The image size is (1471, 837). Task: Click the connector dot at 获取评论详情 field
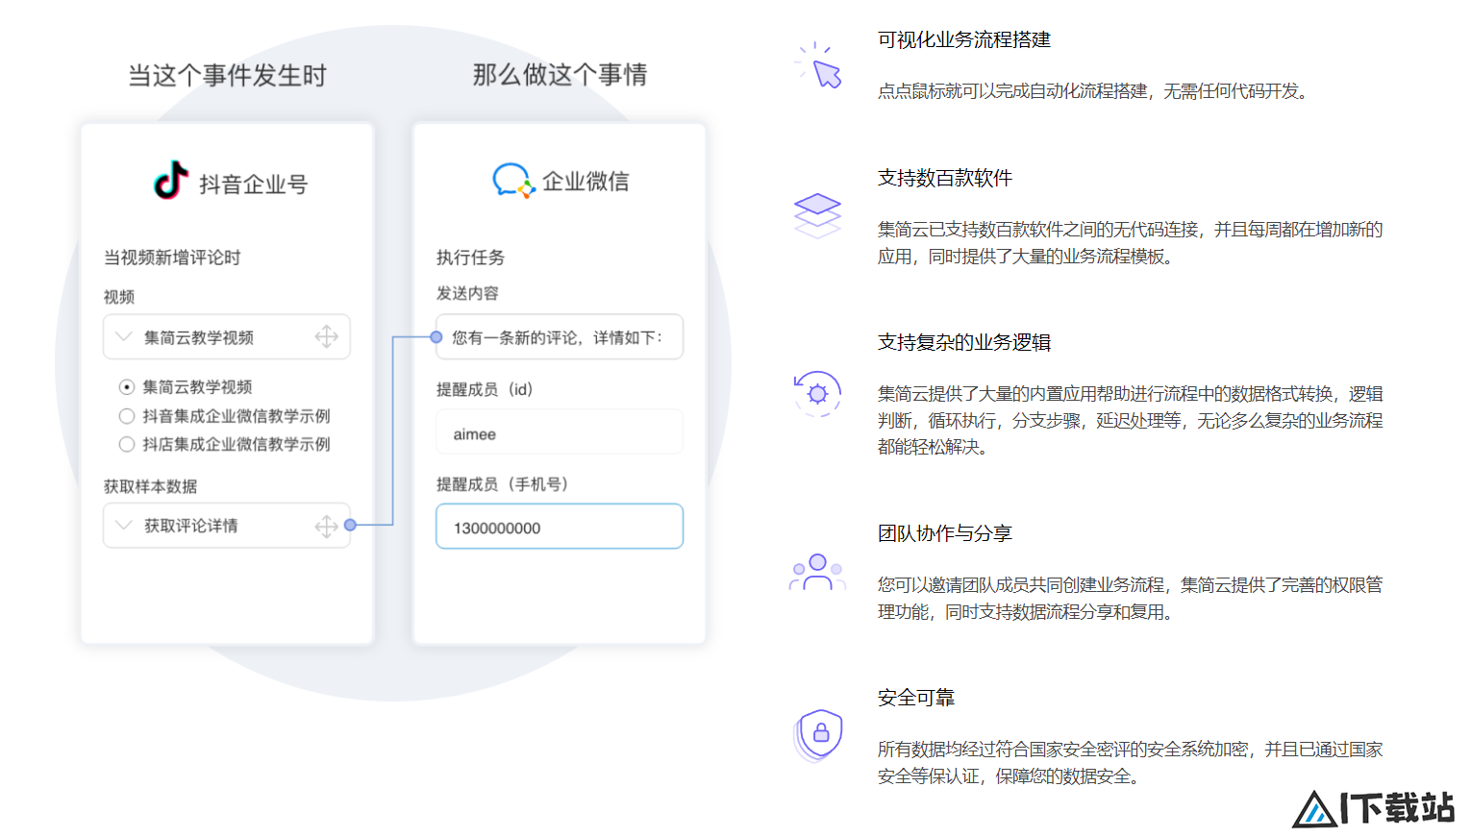350,525
